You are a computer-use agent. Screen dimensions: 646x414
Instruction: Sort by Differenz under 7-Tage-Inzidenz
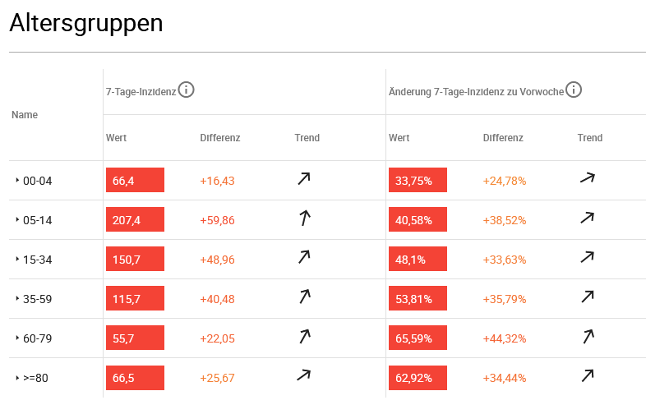click(220, 138)
